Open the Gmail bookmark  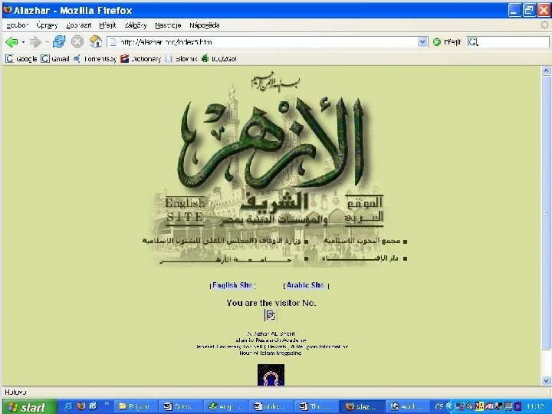click(x=55, y=59)
